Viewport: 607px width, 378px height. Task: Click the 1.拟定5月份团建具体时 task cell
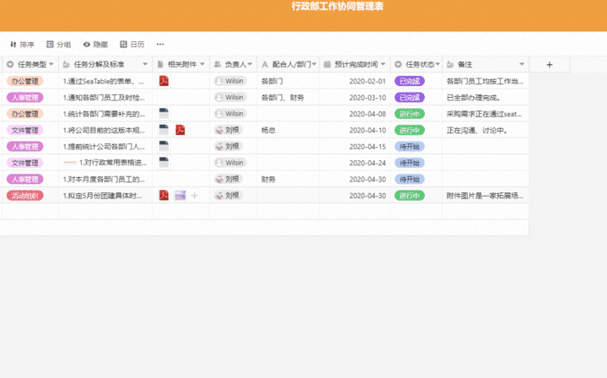105,196
